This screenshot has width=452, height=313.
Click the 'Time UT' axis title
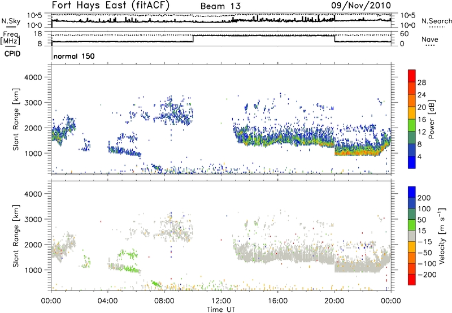coord(221,310)
